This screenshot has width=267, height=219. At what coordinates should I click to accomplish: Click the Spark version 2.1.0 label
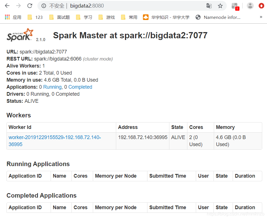(x=41, y=40)
